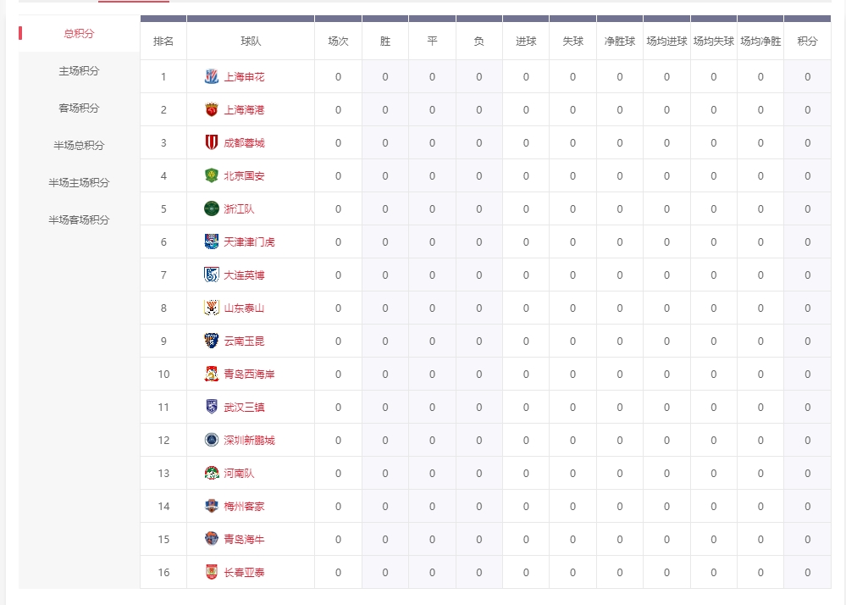Open the 天津津门虎 team link

[249, 242]
